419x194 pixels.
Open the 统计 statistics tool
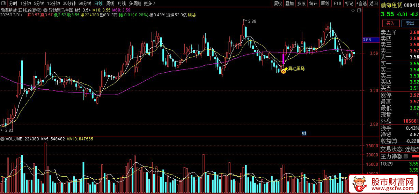[x=313, y=3]
